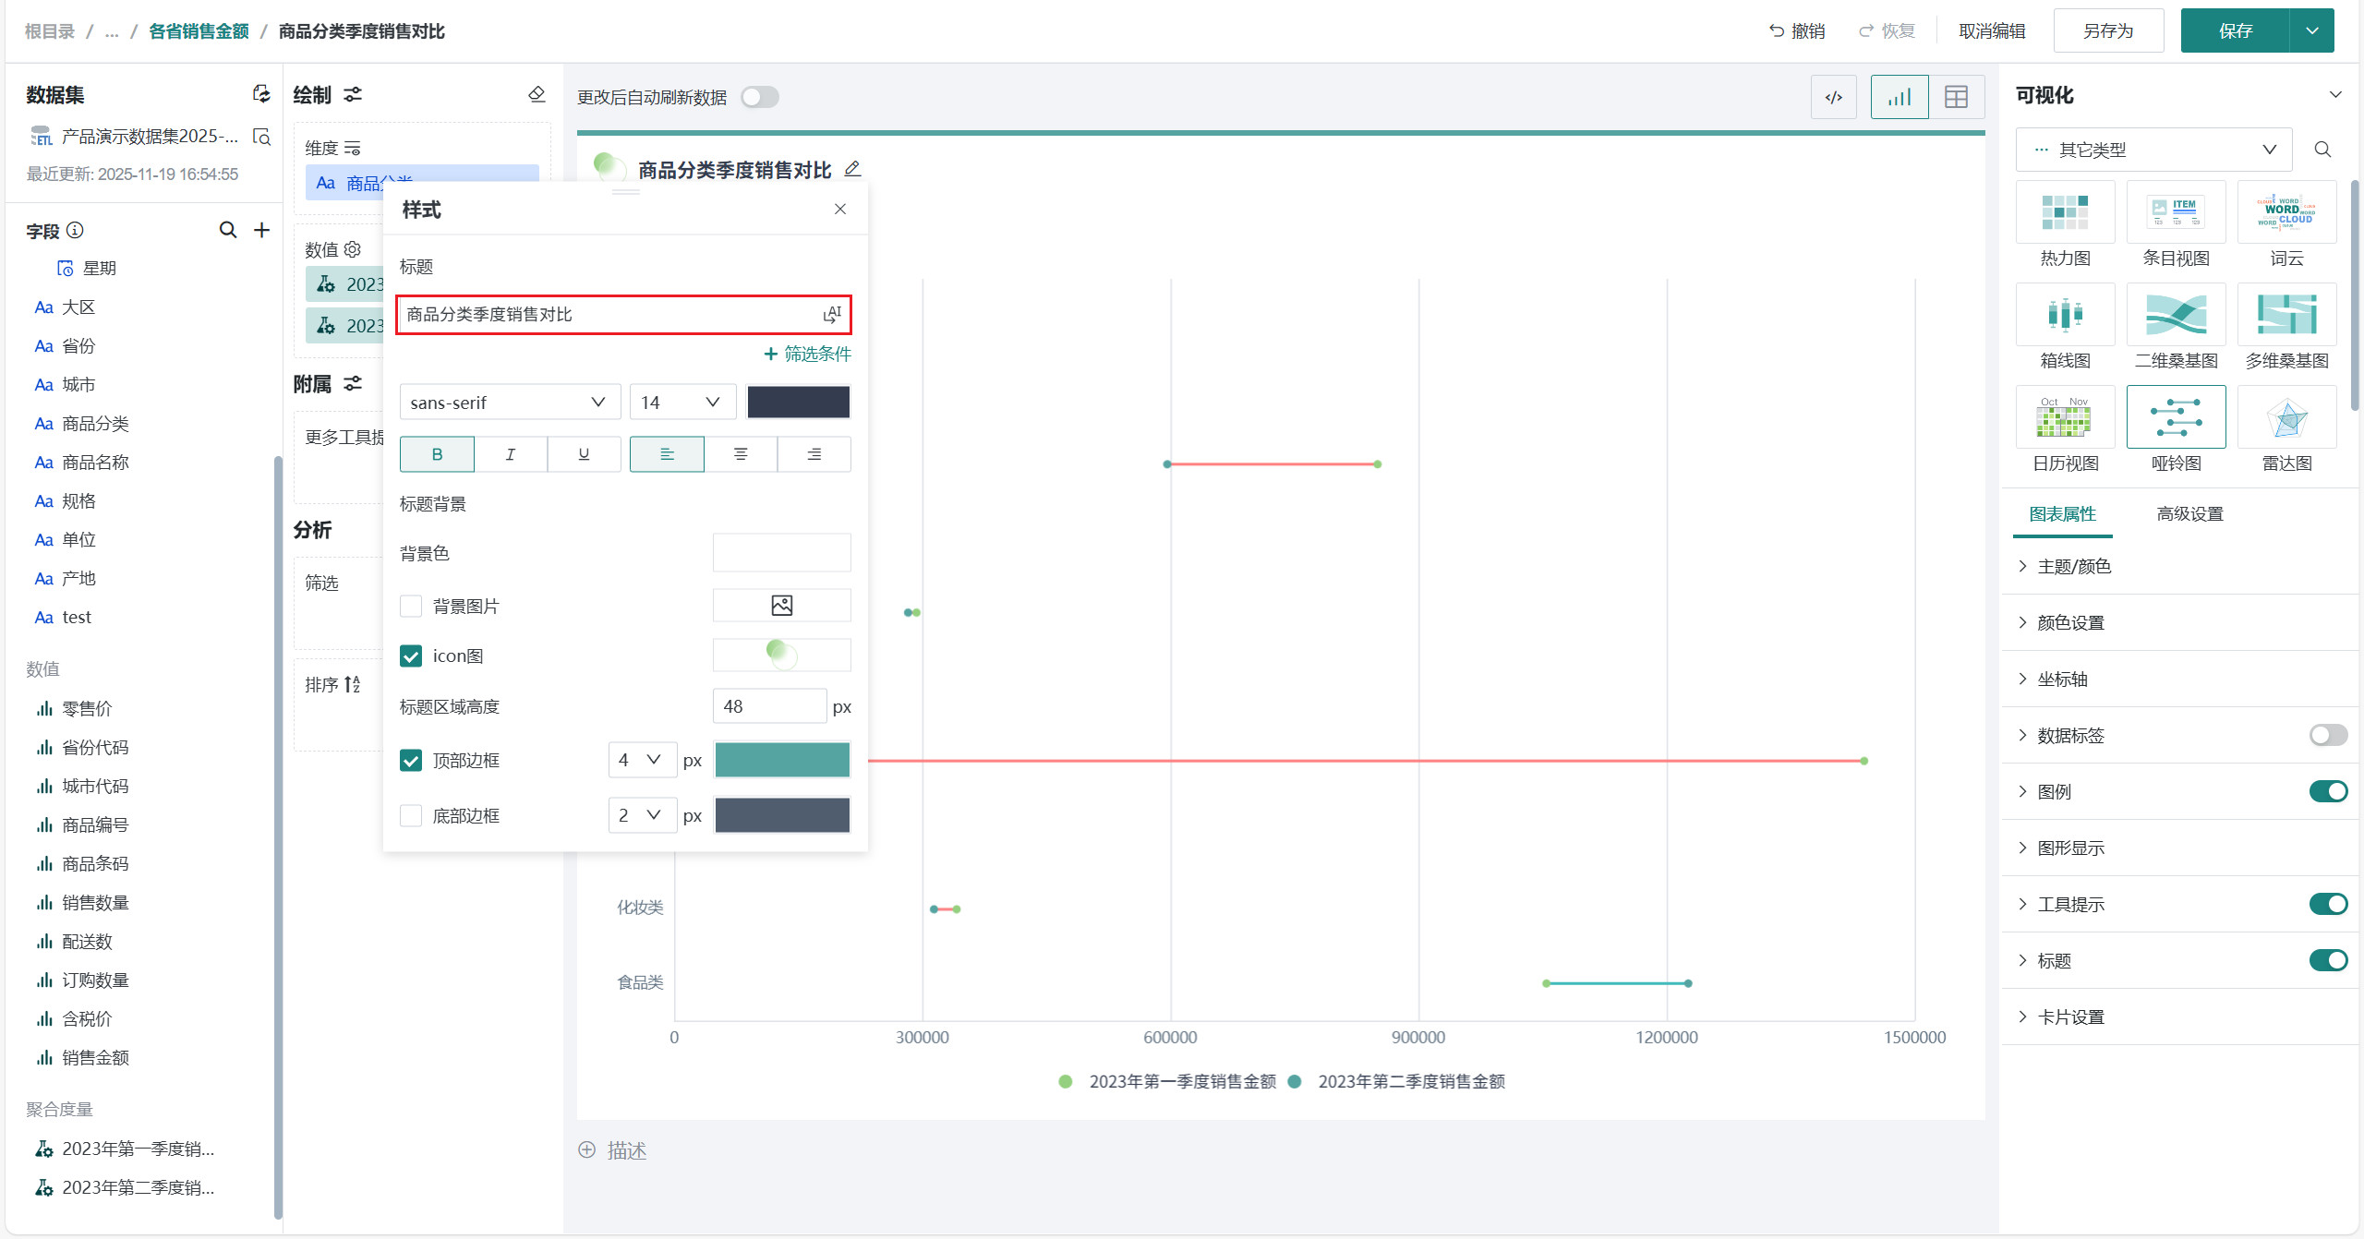Expand the 坐标轴 section

2062,679
